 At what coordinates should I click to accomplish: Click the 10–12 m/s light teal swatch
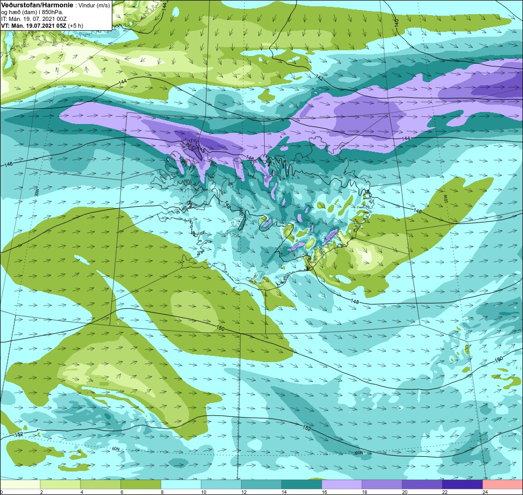pyautogui.click(x=221, y=484)
